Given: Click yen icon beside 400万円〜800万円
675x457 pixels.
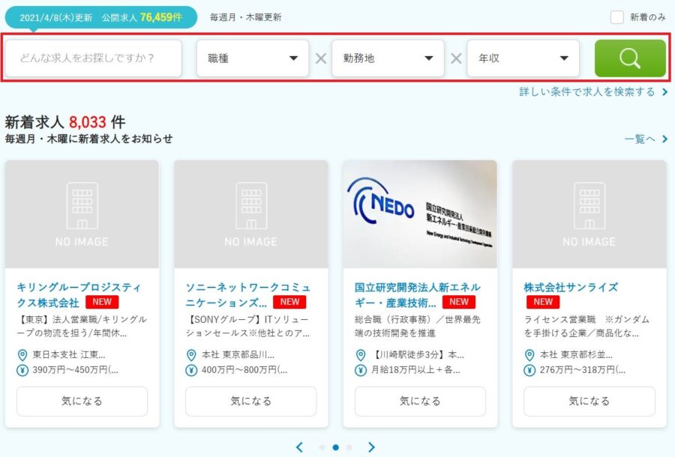Looking at the screenshot, I should point(191,370).
